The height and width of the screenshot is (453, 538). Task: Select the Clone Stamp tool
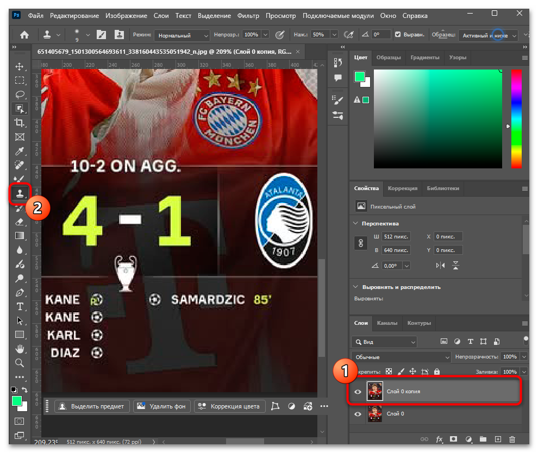(20, 194)
